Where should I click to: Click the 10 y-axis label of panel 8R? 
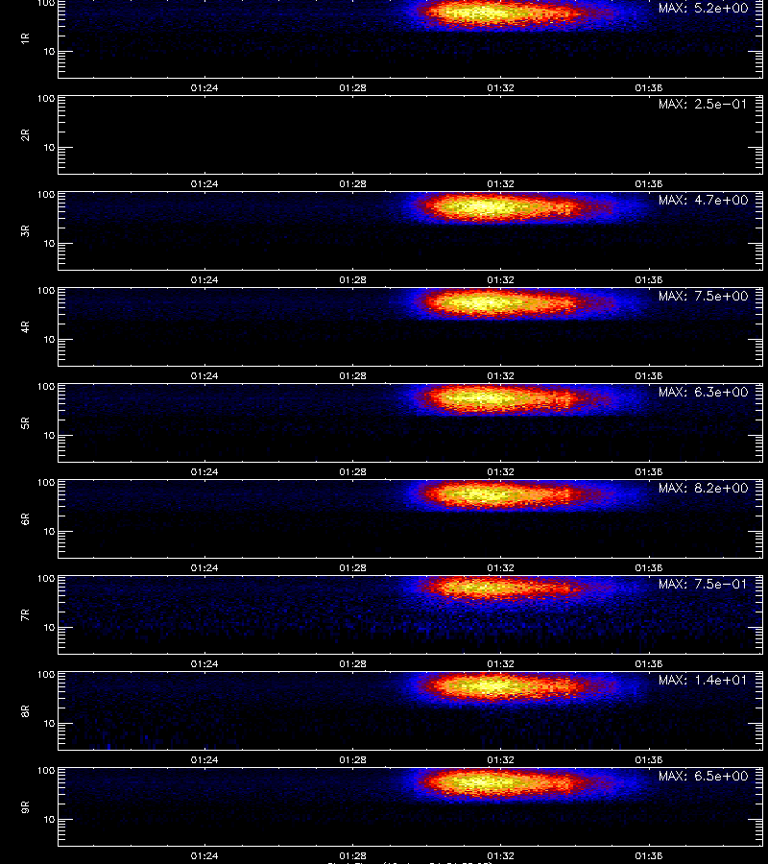pos(49,724)
